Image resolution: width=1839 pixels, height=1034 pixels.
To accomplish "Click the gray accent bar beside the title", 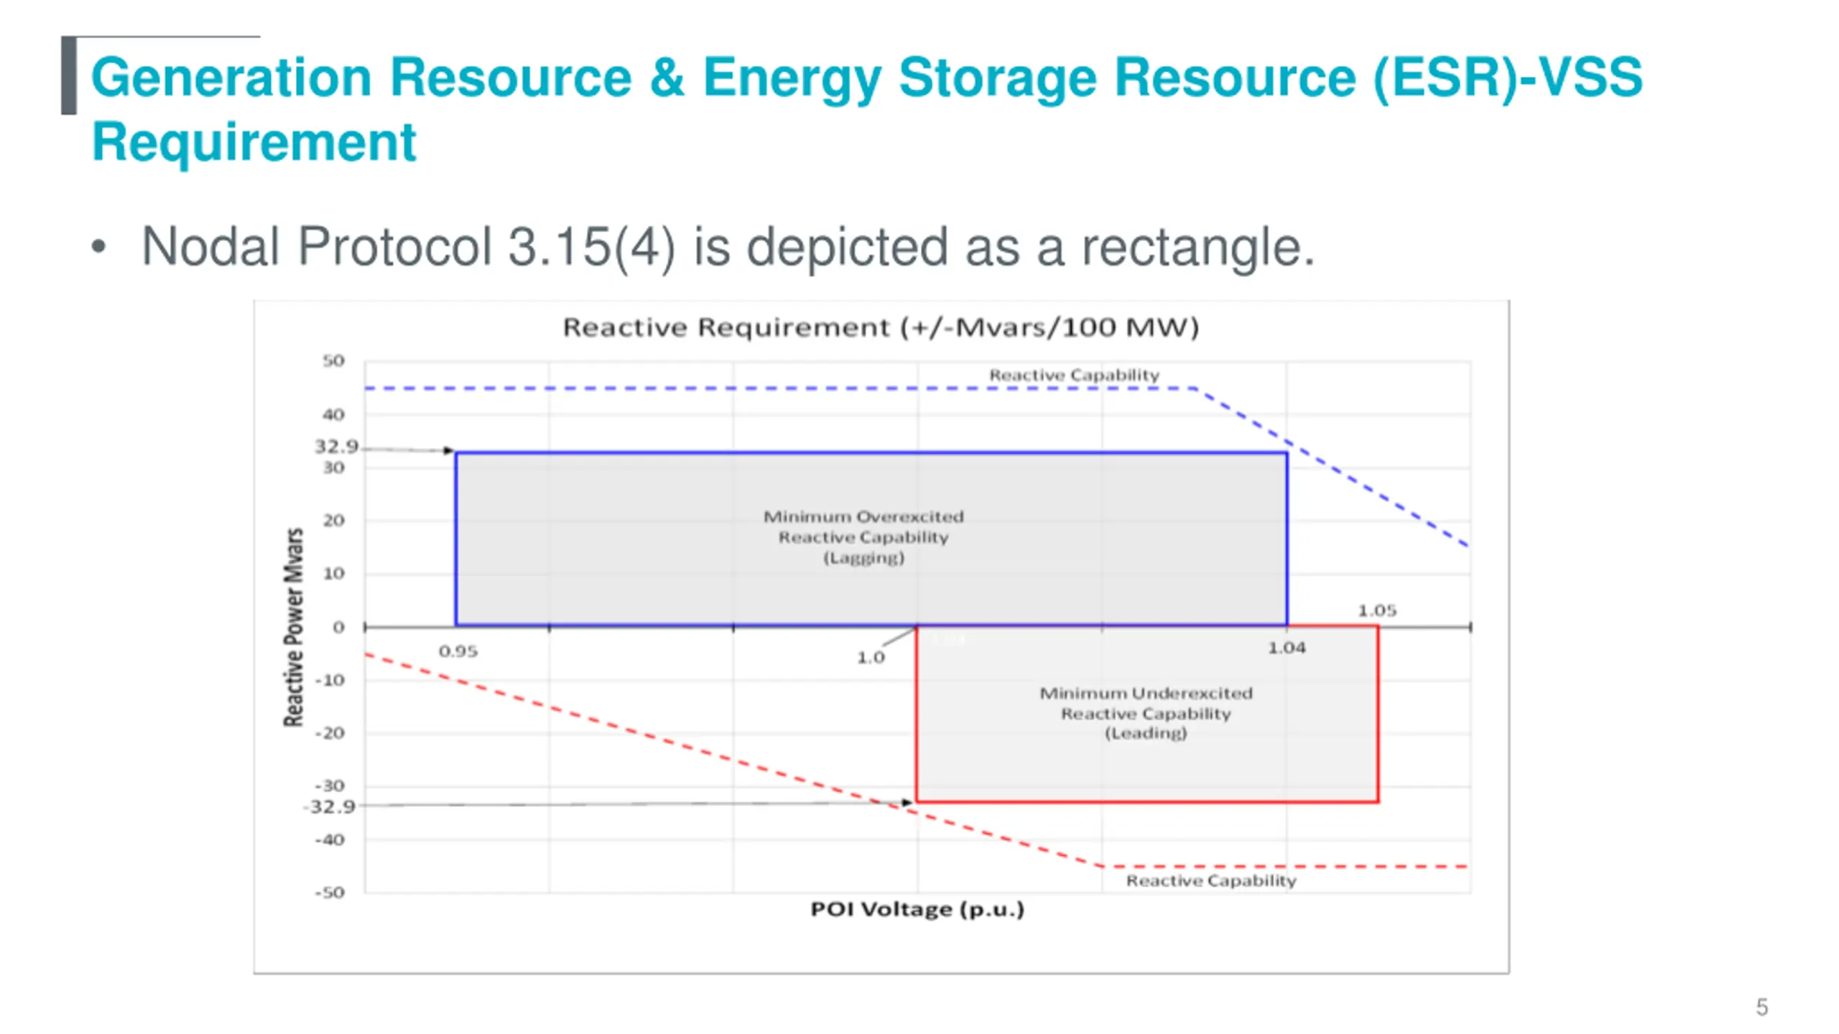I will 69,75.
